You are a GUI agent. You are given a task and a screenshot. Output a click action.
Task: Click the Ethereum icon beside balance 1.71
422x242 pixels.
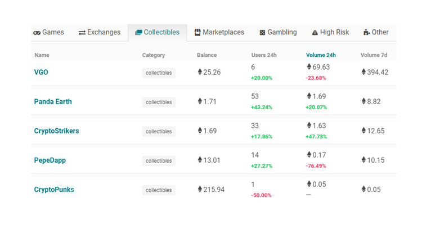click(200, 101)
